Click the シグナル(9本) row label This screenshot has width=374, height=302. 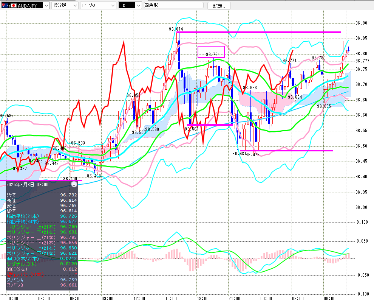[x=22, y=264]
